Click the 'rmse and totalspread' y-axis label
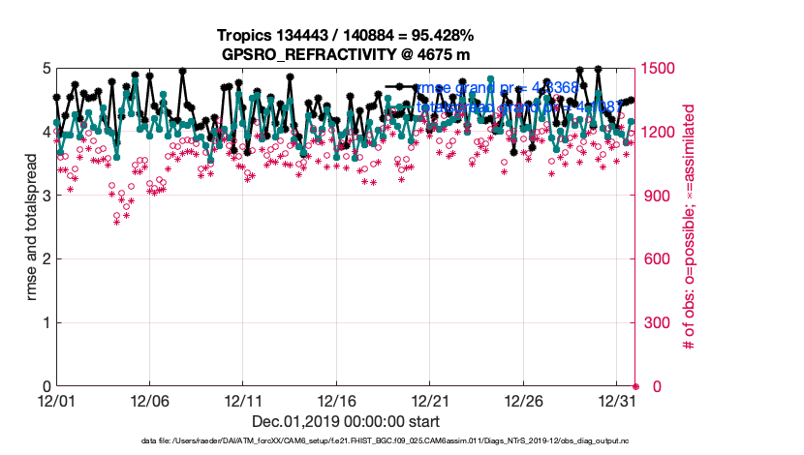Screen dimensions: 804x455 tap(32, 227)
